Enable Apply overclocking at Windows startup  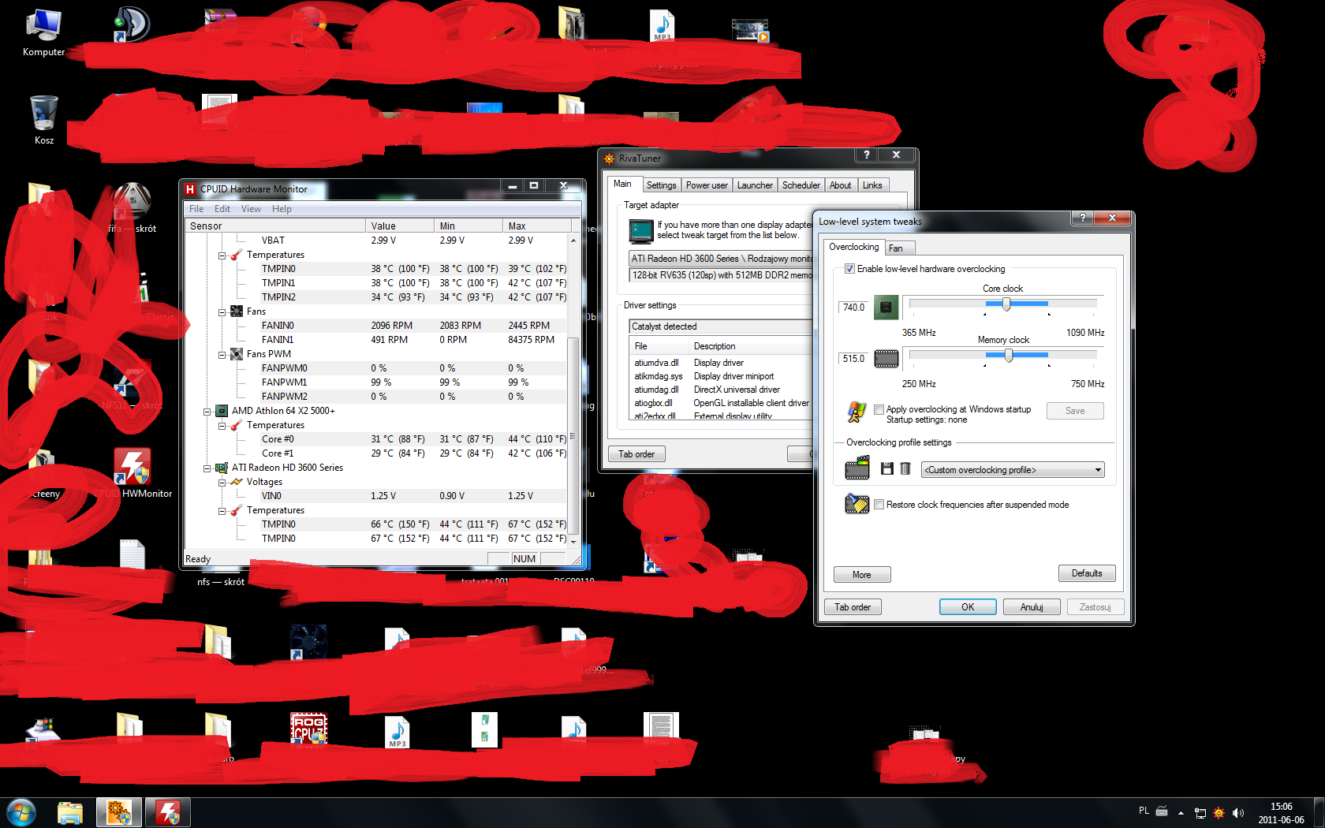coord(879,409)
